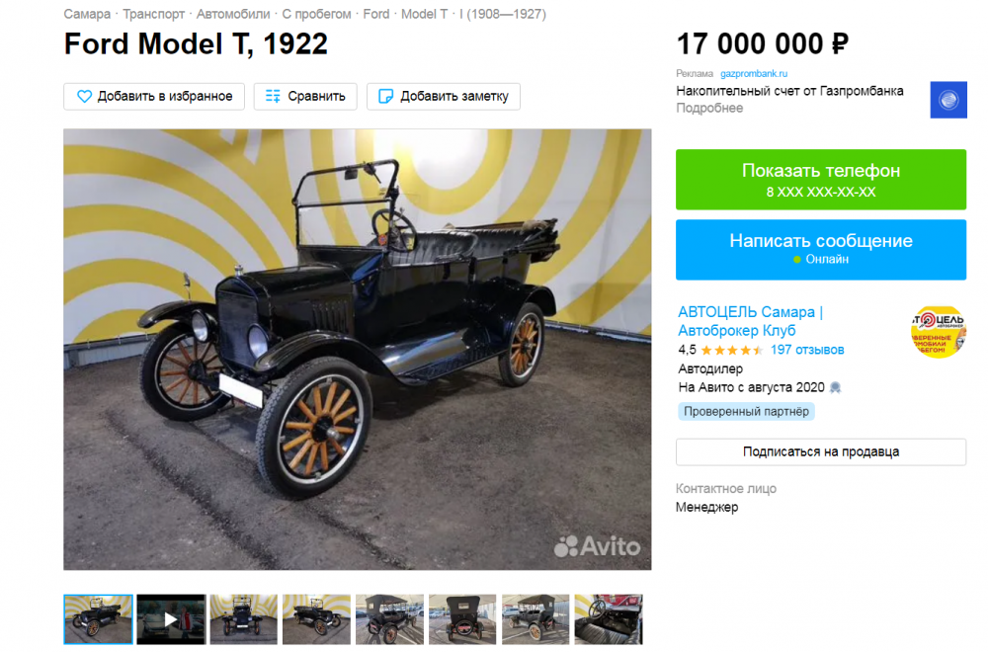Select the last thumbnail showing interior
988x652 pixels.
tap(609, 619)
